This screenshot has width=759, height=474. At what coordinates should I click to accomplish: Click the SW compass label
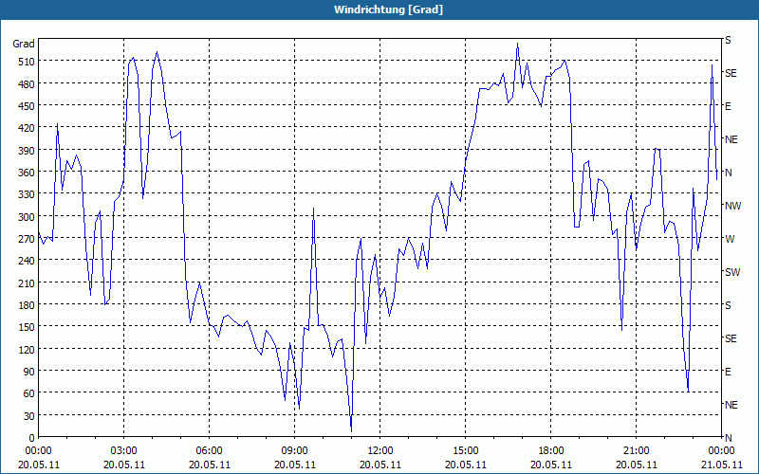click(x=732, y=272)
